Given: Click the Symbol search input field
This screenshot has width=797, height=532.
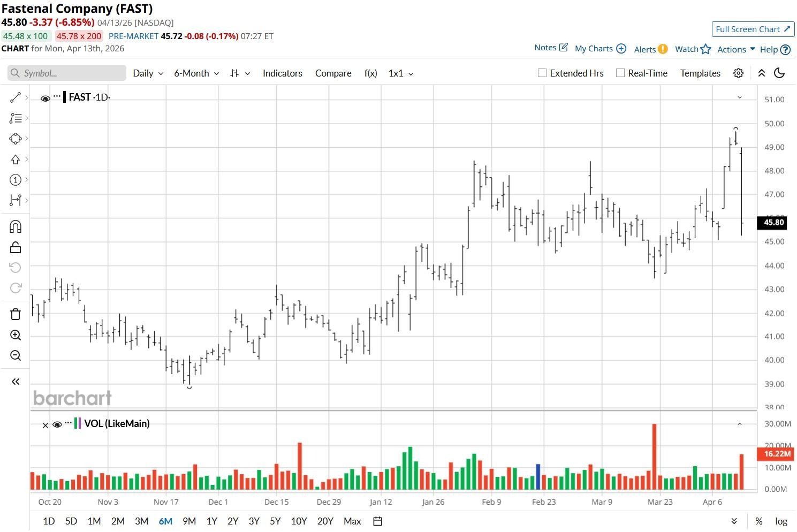Looking at the screenshot, I should click(x=67, y=73).
